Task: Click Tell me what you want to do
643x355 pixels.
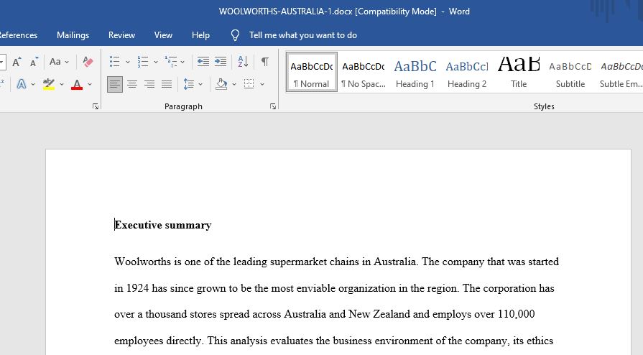Action: tap(303, 35)
